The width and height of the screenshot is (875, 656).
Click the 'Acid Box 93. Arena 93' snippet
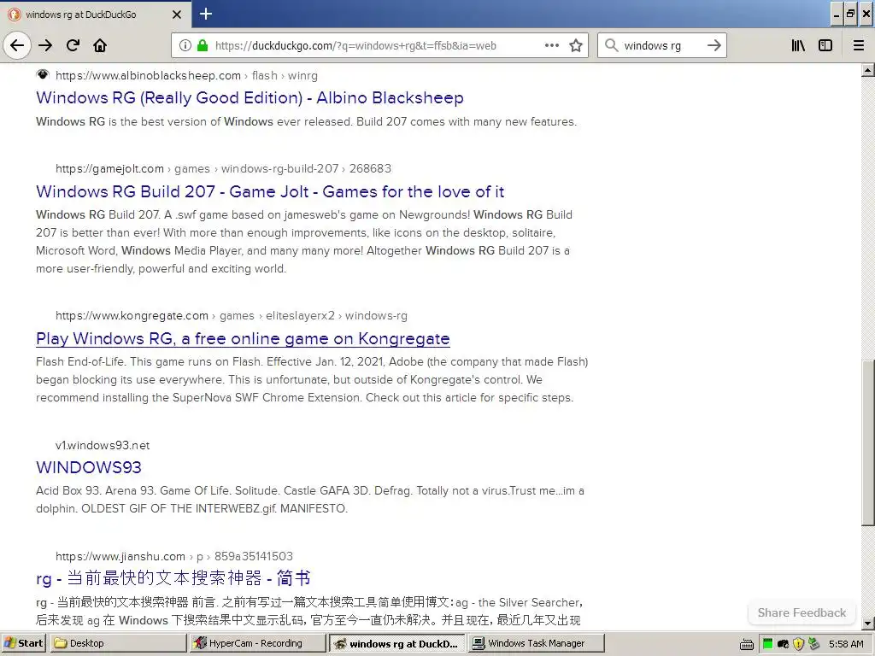[x=309, y=499]
